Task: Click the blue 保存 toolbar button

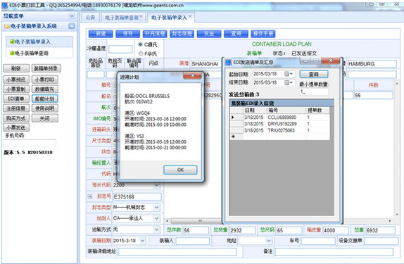Action: [x=127, y=34]
